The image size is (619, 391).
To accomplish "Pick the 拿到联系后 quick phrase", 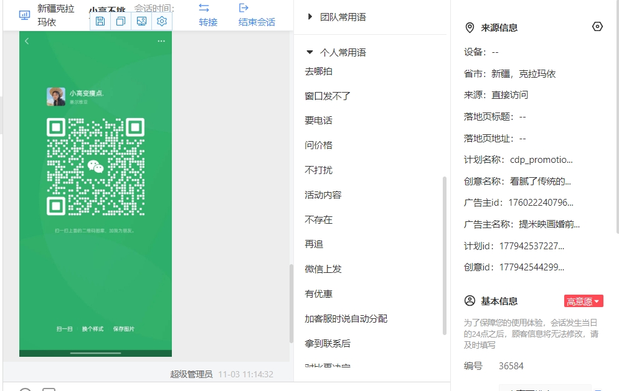I will tap(328, 343).
